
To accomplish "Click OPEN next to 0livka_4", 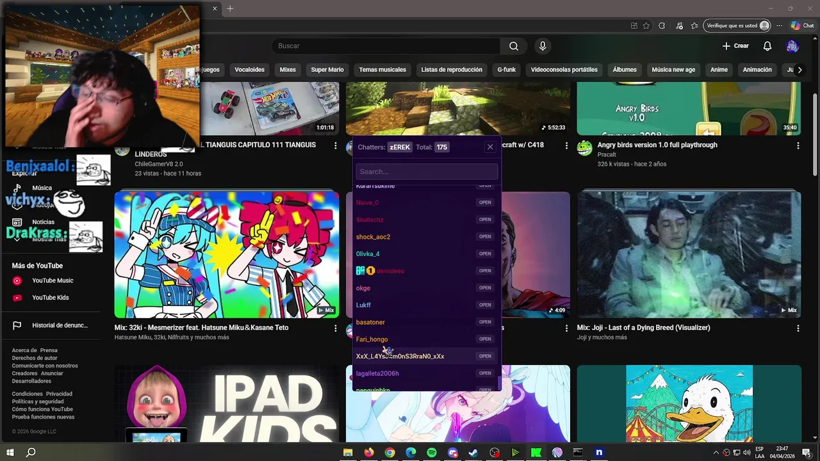I will point(485,254).
